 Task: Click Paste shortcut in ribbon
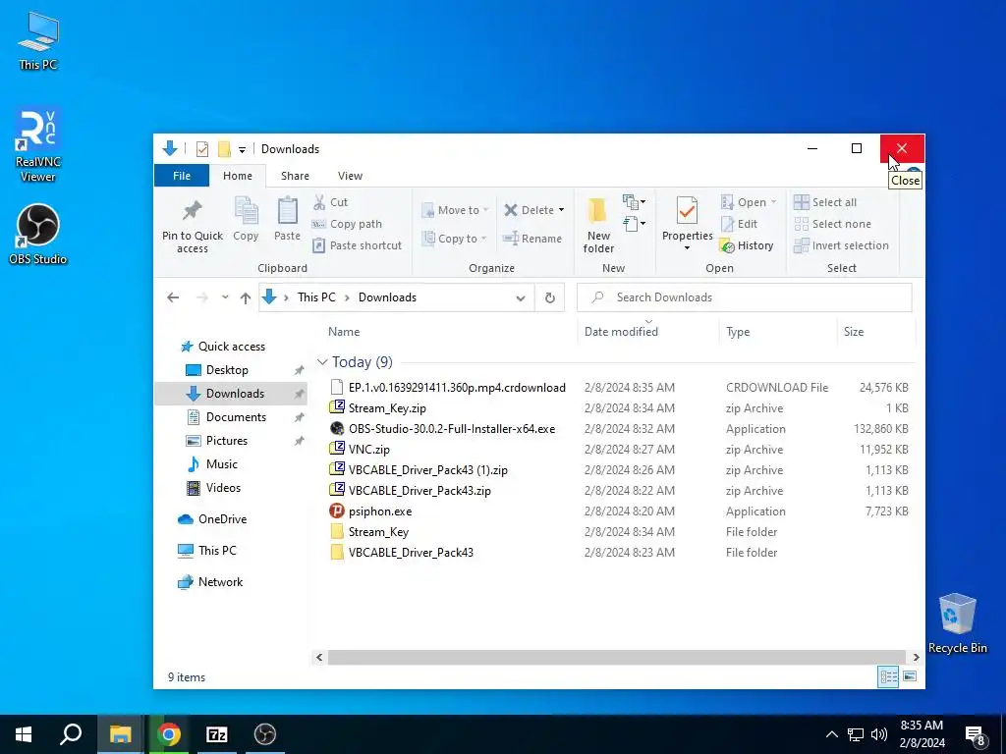pos(357,245)
